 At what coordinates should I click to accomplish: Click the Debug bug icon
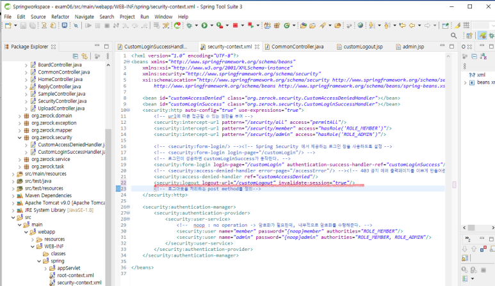(x=190, y=26)
